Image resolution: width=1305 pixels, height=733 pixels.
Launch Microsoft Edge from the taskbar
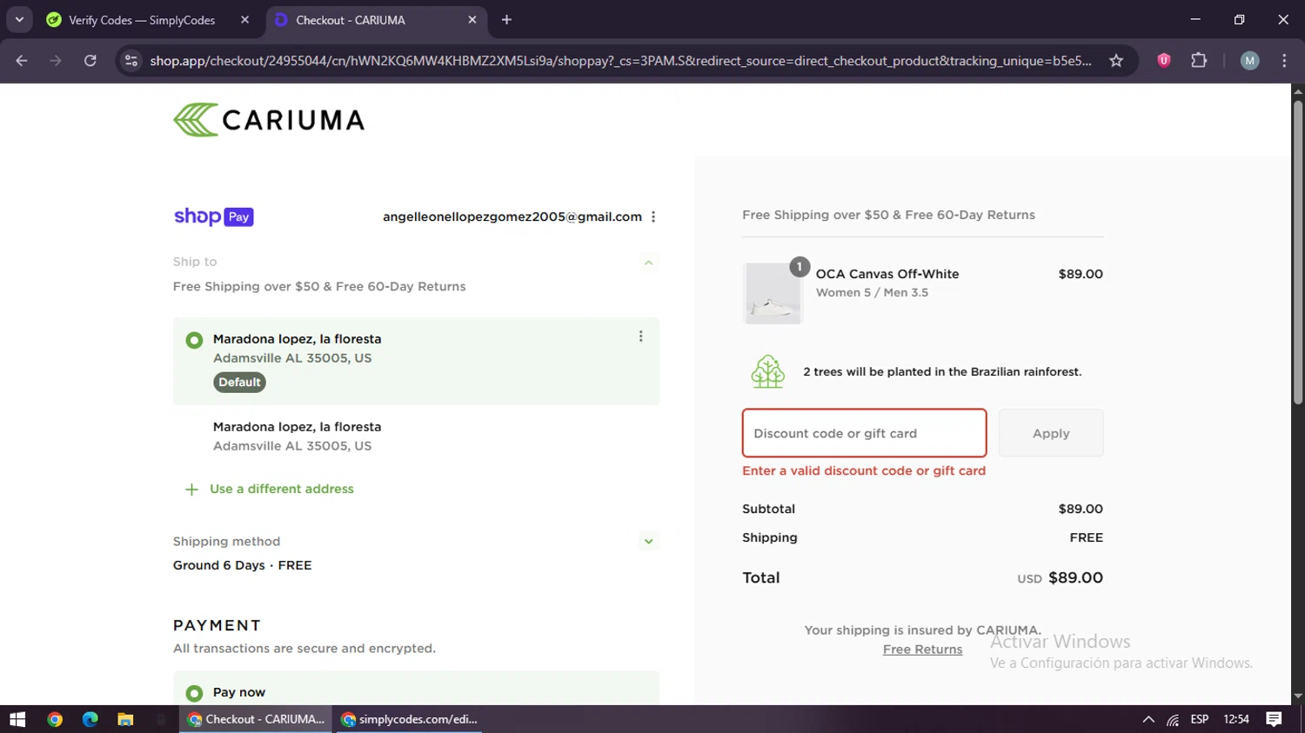(90, 719)
